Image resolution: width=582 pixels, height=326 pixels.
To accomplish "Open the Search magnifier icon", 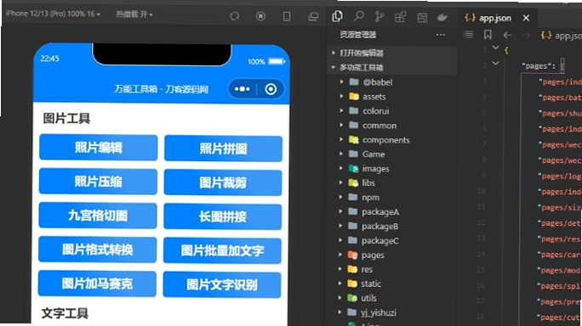I will 358,17.
